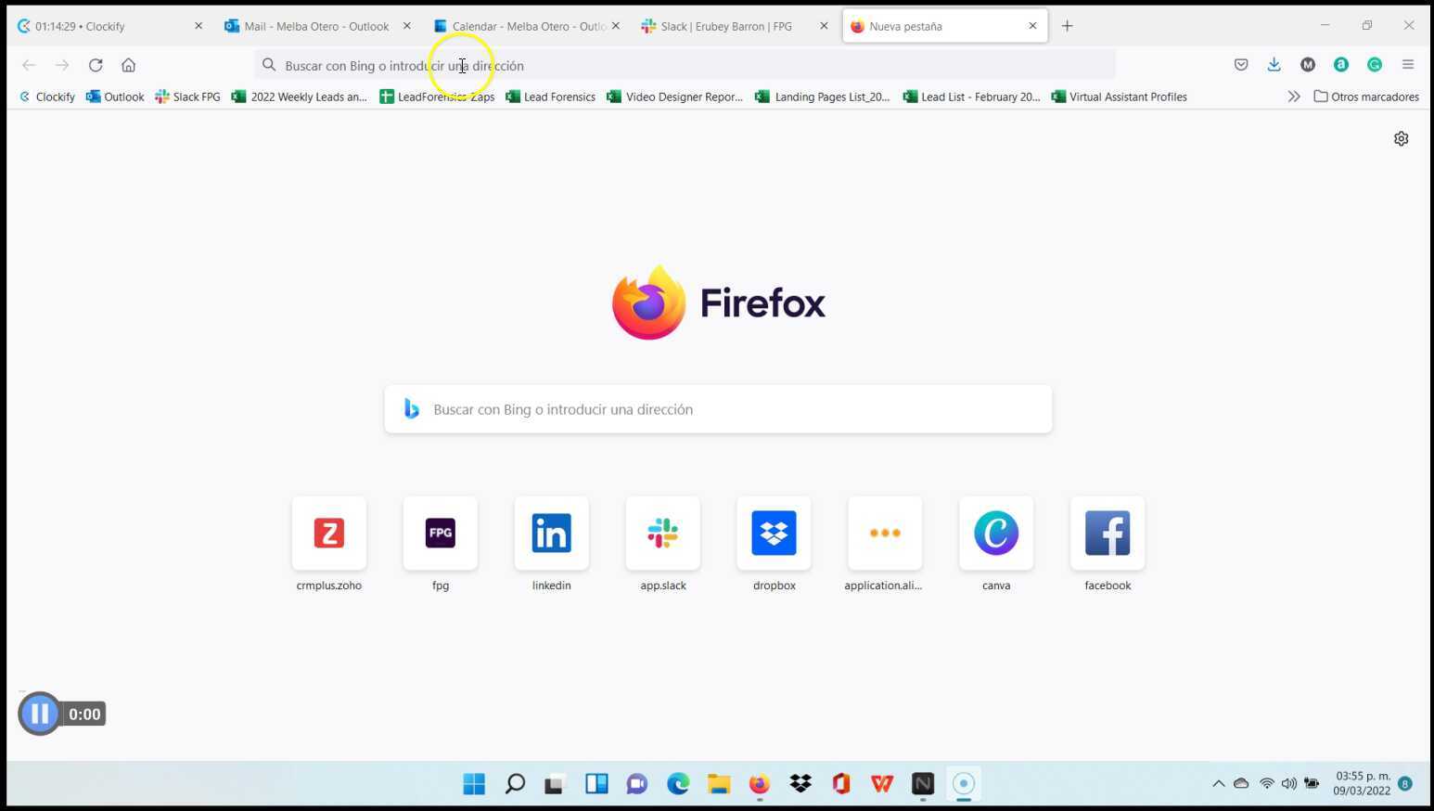Click the Grammarly extension icon
The height and width of the screenshot is (811, 1434).
pyautogui.click(x=1375, y=65)
